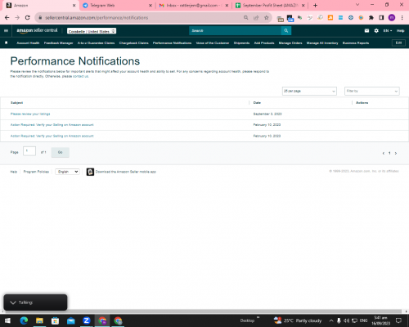
Task: Click the browser forward arrow
Action: point(17,17)
